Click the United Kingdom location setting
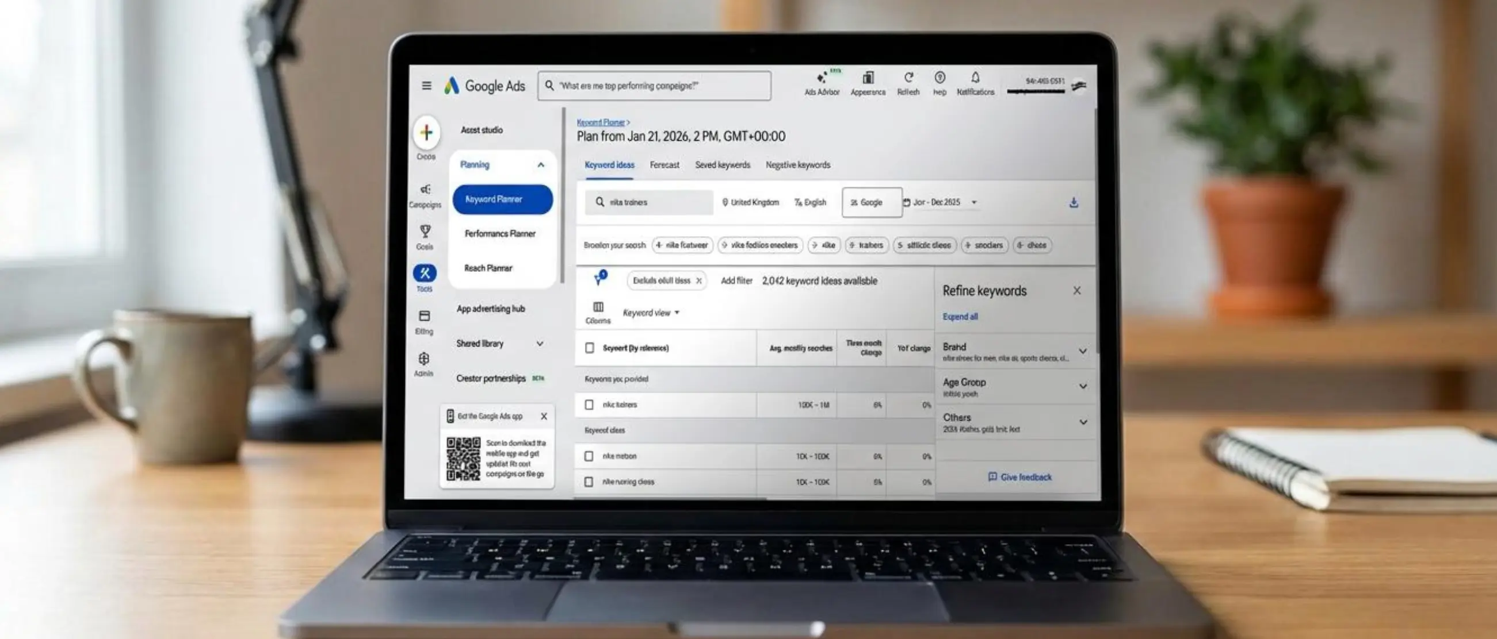This screenshot has height=639, width=1497. coord(750,202)
